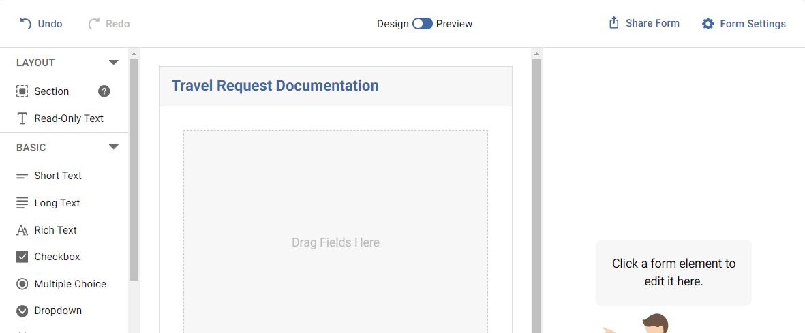Click the Travel Request Documentation form title
The image size is (805, 333).
click(x=275, y=86)
